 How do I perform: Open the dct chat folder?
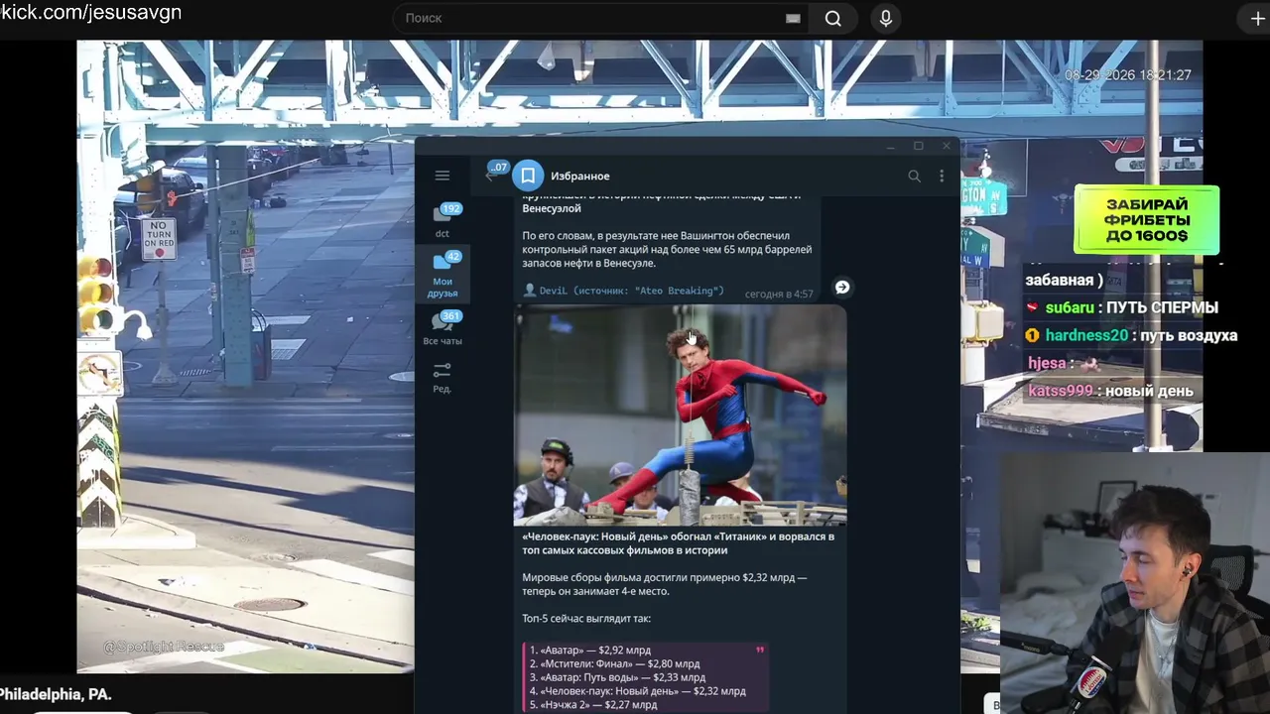443,220
